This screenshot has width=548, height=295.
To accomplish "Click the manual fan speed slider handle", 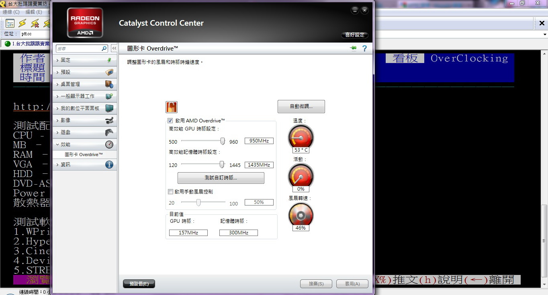I will coord(198,203).
